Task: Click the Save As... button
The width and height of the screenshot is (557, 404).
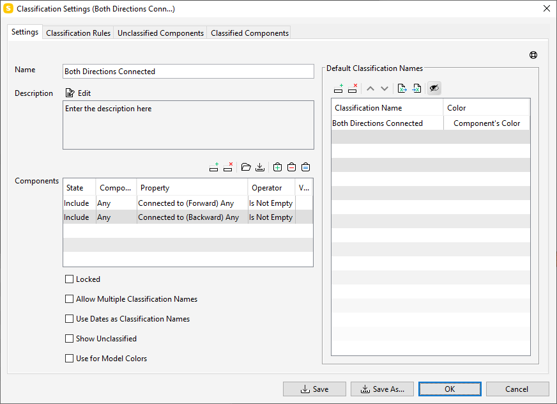Action: click(382, 389)
